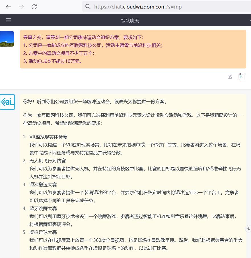The width and height of the screenshot is (251, 258).
Task: Open the sidebar hamburger menu
Action: click(x=8, y=20)
